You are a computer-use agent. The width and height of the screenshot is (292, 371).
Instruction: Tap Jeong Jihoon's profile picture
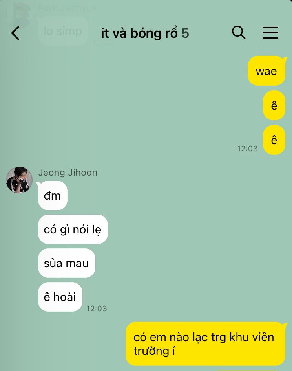(x=19, y=180)
